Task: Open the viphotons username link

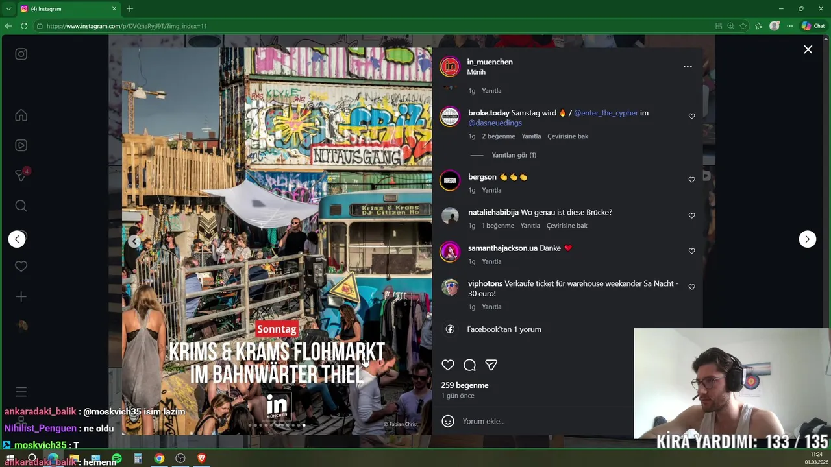Action: 485,283
